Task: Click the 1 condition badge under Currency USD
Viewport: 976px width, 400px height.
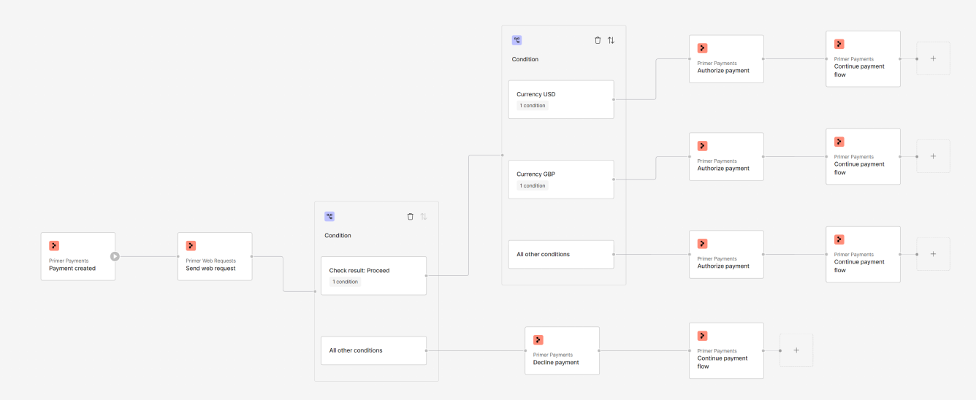Action: click(533, 106)
